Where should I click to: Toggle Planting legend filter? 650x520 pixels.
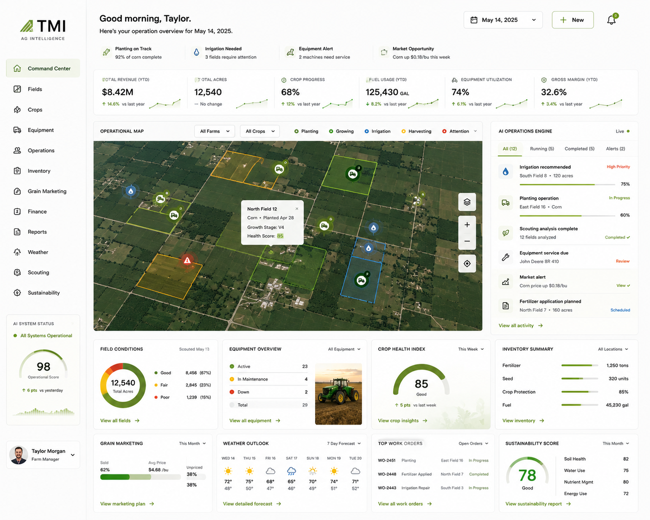click(306, 131)
